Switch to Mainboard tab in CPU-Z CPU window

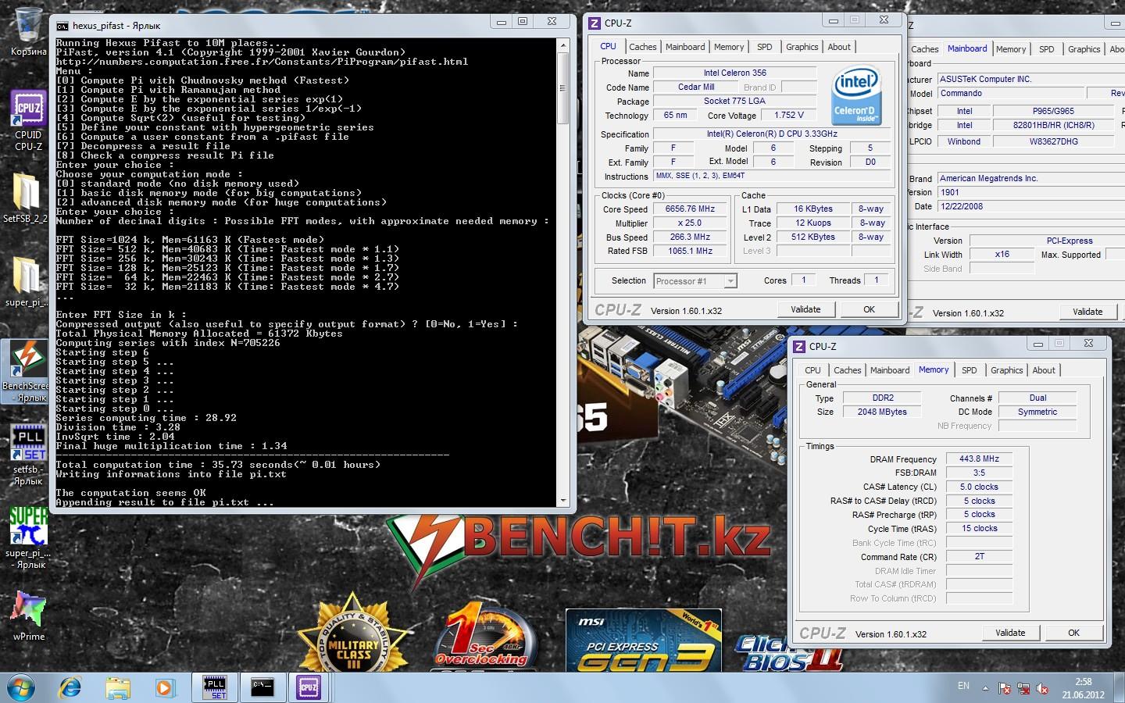tap(685, 47)
